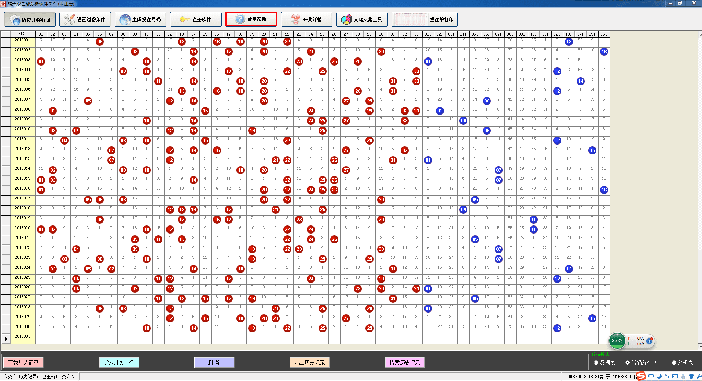Click 投注单打印 (print bet slip) button
The height and width of the screenshot is (381, 702).
(x=424, y=19)
